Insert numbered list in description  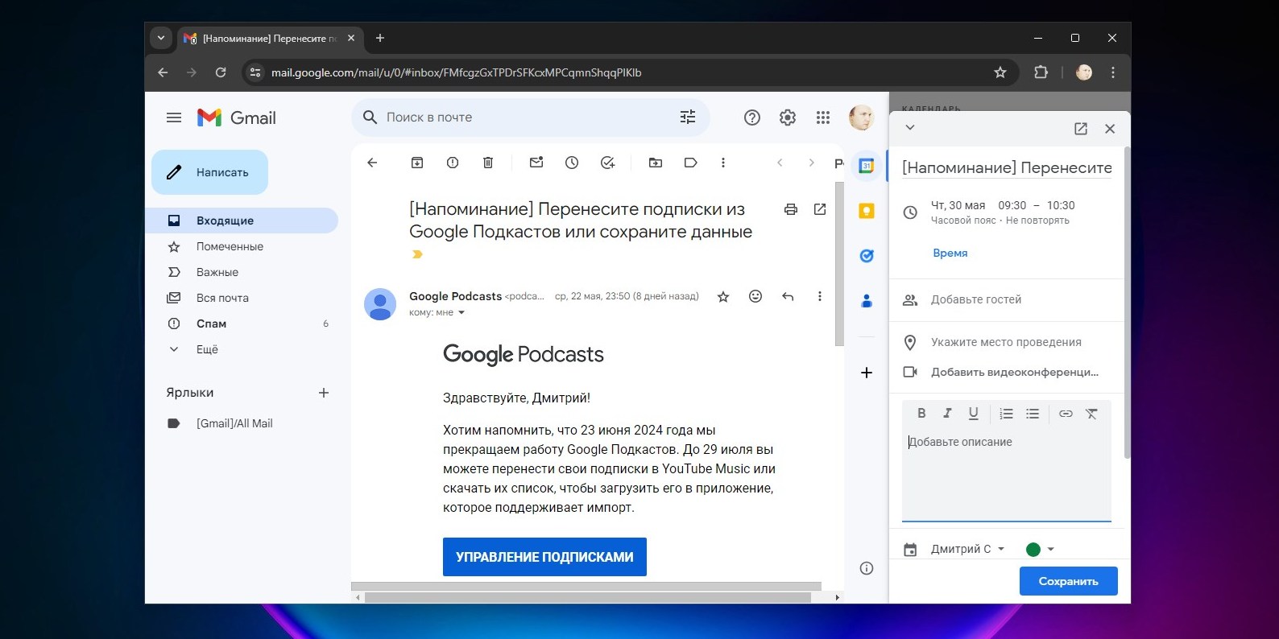[1006, 414]
